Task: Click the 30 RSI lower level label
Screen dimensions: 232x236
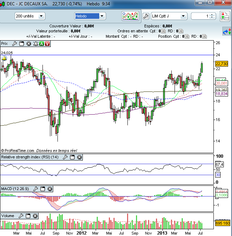Action: click(x=218, y=175)
